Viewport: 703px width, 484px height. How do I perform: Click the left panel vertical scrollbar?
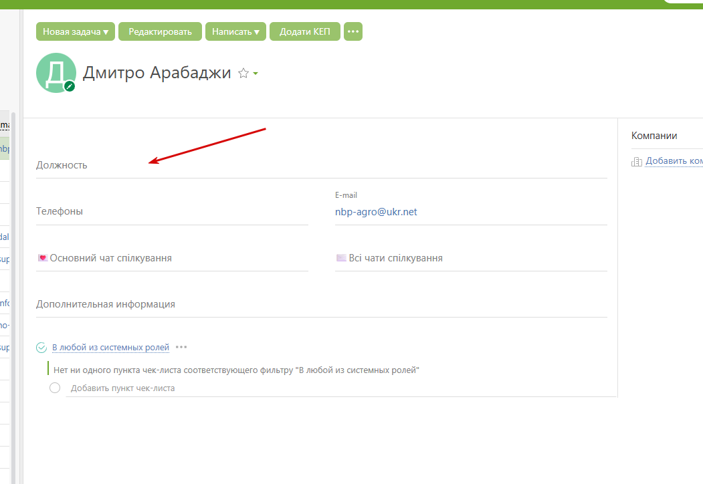[13, 298]
